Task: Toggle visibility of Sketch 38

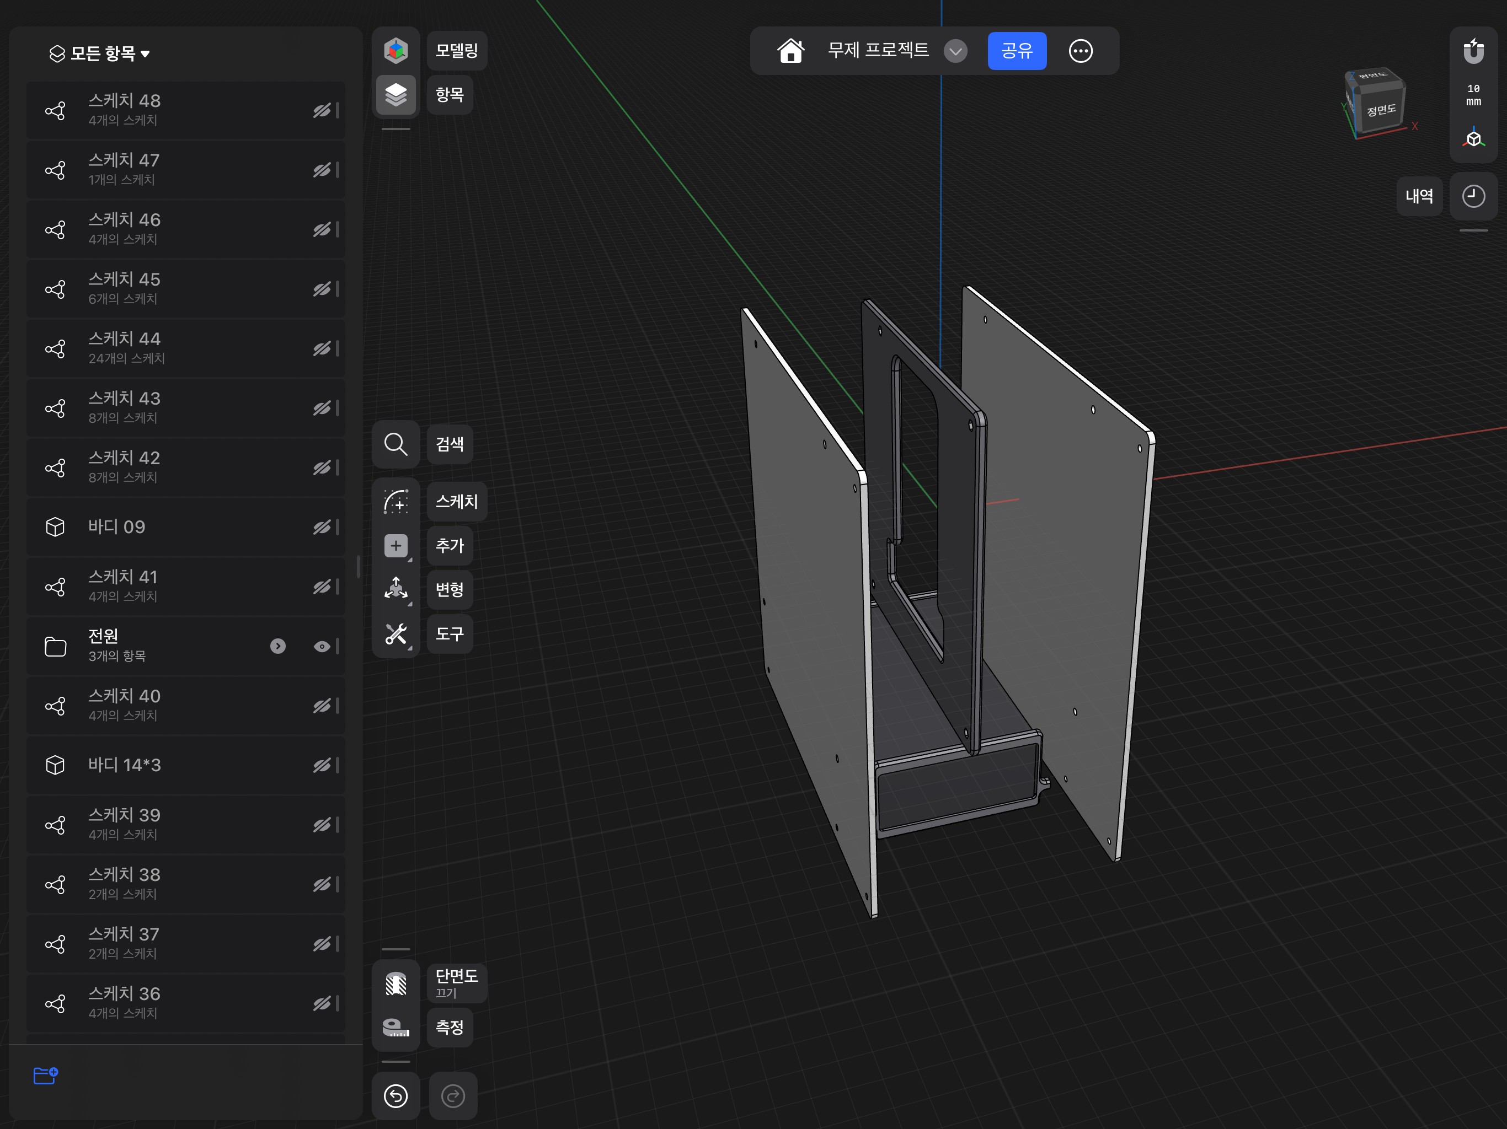Action: click(322, 885)
